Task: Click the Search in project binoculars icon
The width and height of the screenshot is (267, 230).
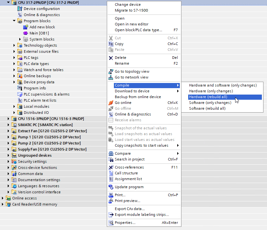Action: click(x=111, y=159)
